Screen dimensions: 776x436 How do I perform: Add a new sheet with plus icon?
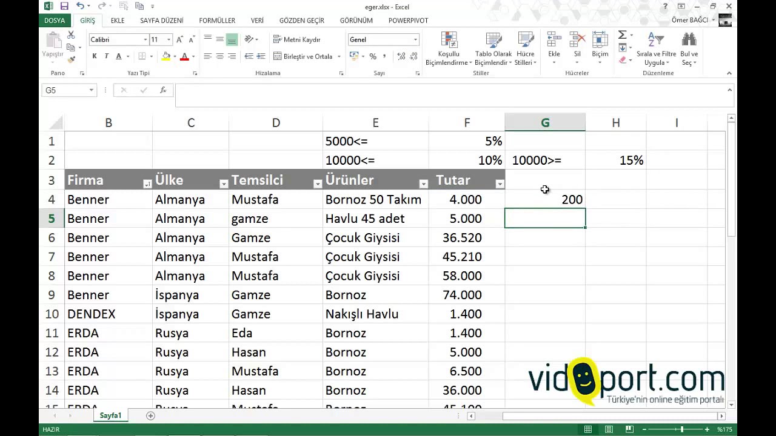pyautogui.click(x=150, y=415)
